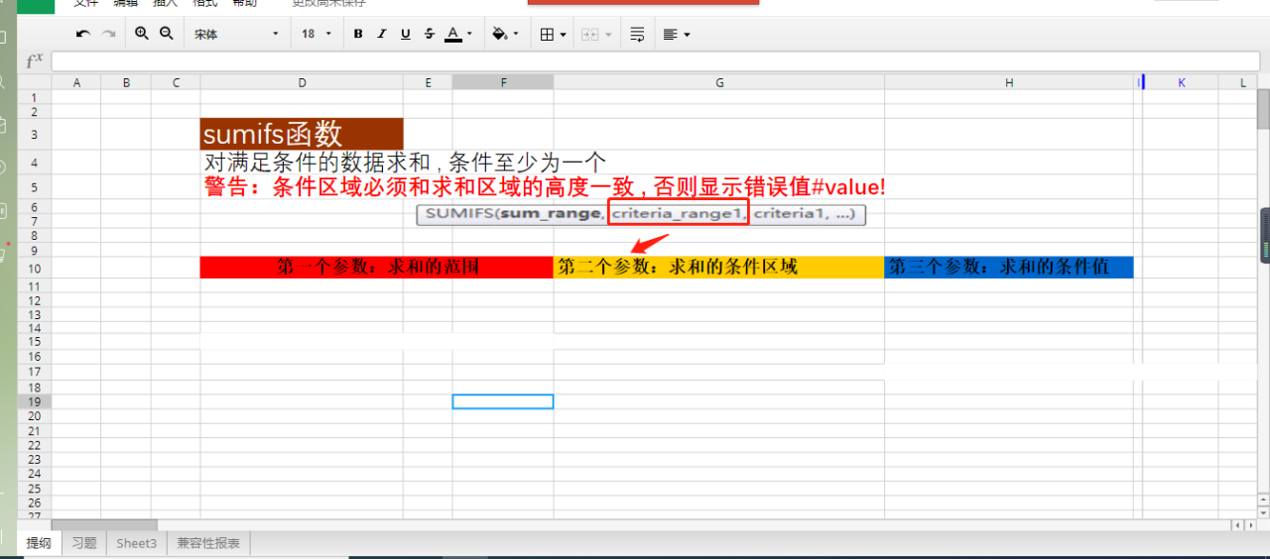The width and height of the screenshot is (1270, 559).
Task: Zoom in with the magnifier plus icon
Action: pos(142,34)
